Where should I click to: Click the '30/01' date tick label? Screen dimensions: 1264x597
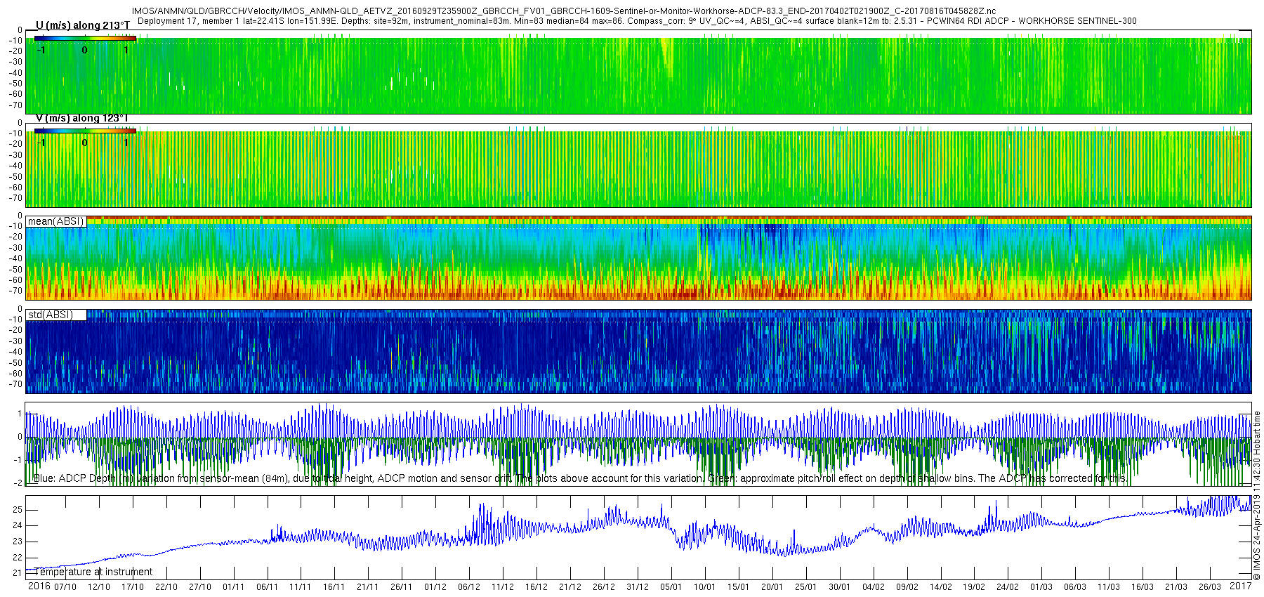tap(840, 587)
